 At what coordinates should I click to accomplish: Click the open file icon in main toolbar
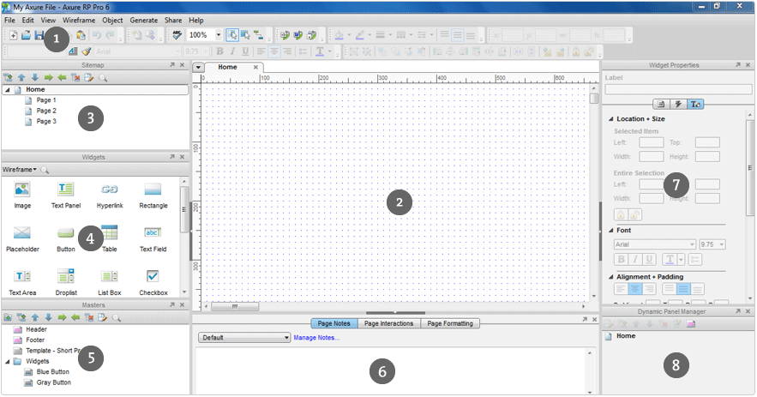[26, 35]
